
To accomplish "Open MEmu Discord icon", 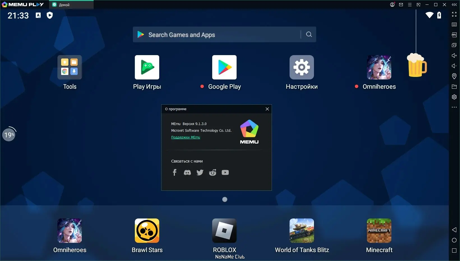I will [x=187, y=173].
